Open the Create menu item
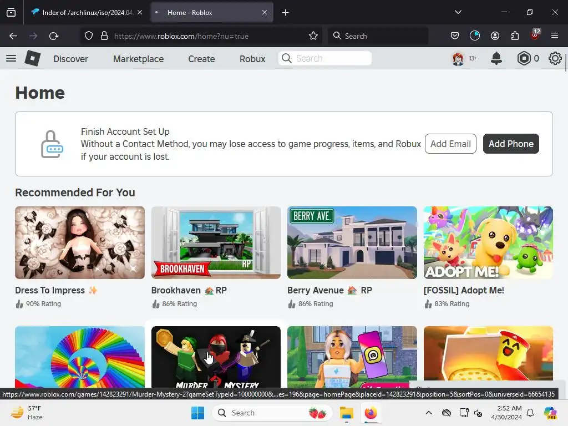Screen dimensions: 568x426 (x=201, y=59)
